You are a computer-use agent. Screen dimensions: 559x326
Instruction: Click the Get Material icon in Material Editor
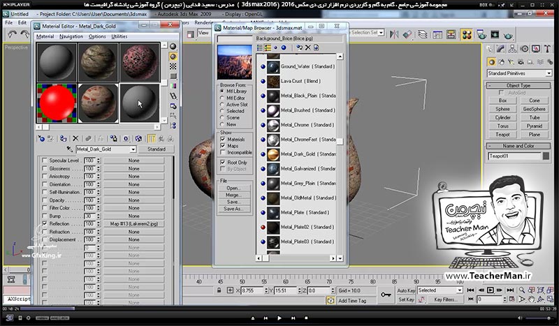(41, 139)
